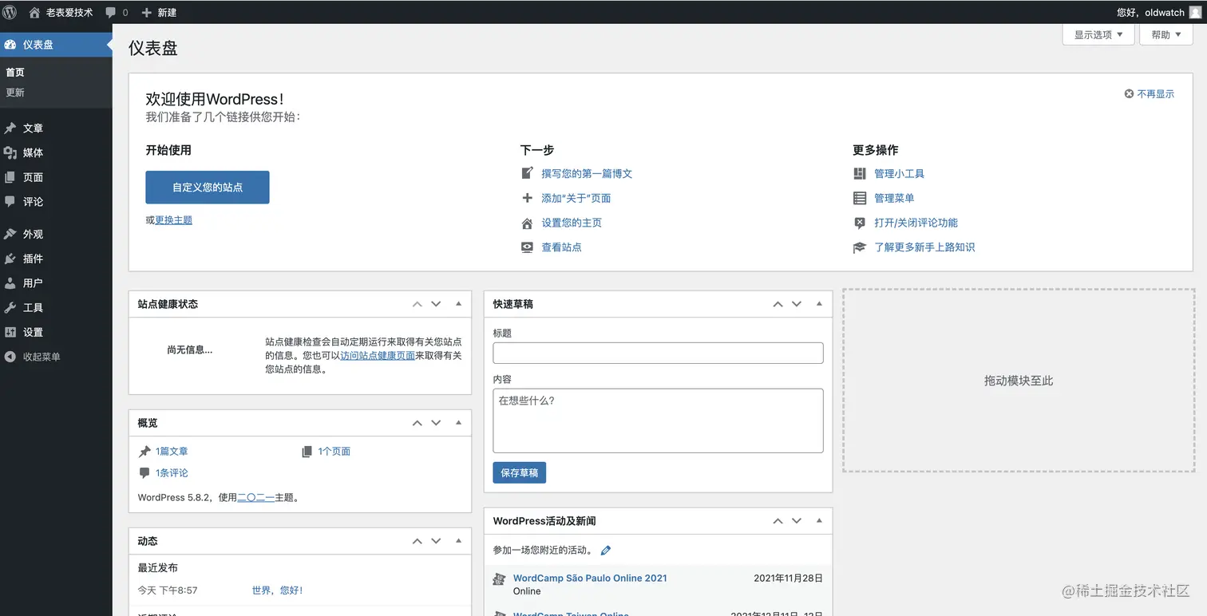Open the 显示选项 screen options dropdown
This screenshot has width=1207, height=616.
tap(1098, 34)
